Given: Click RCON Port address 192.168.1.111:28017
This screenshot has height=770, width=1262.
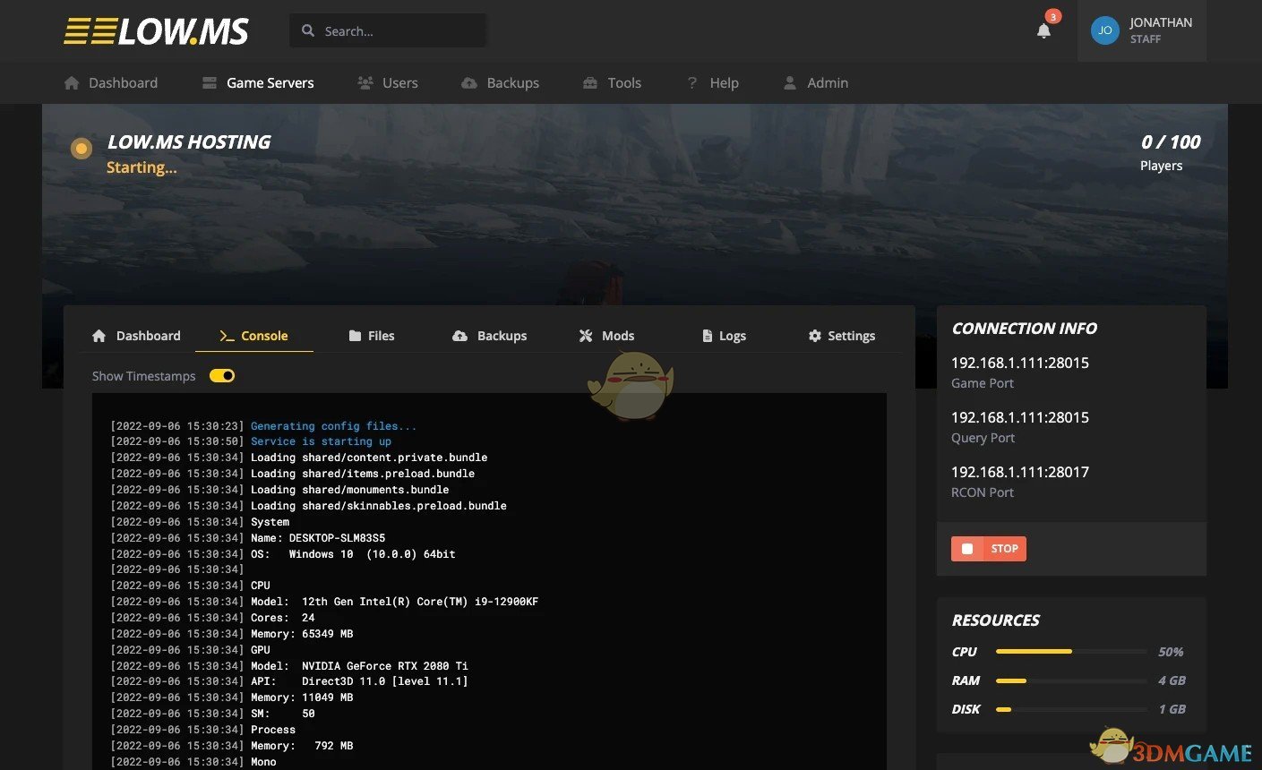Looking at the screenshot, I should [x=1020, y=472].
